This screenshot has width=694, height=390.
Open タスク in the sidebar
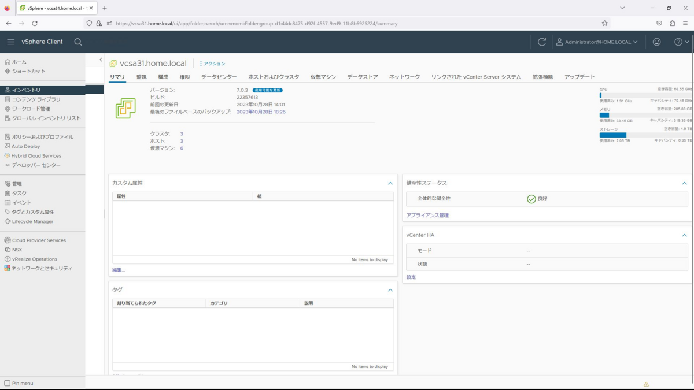16,193
